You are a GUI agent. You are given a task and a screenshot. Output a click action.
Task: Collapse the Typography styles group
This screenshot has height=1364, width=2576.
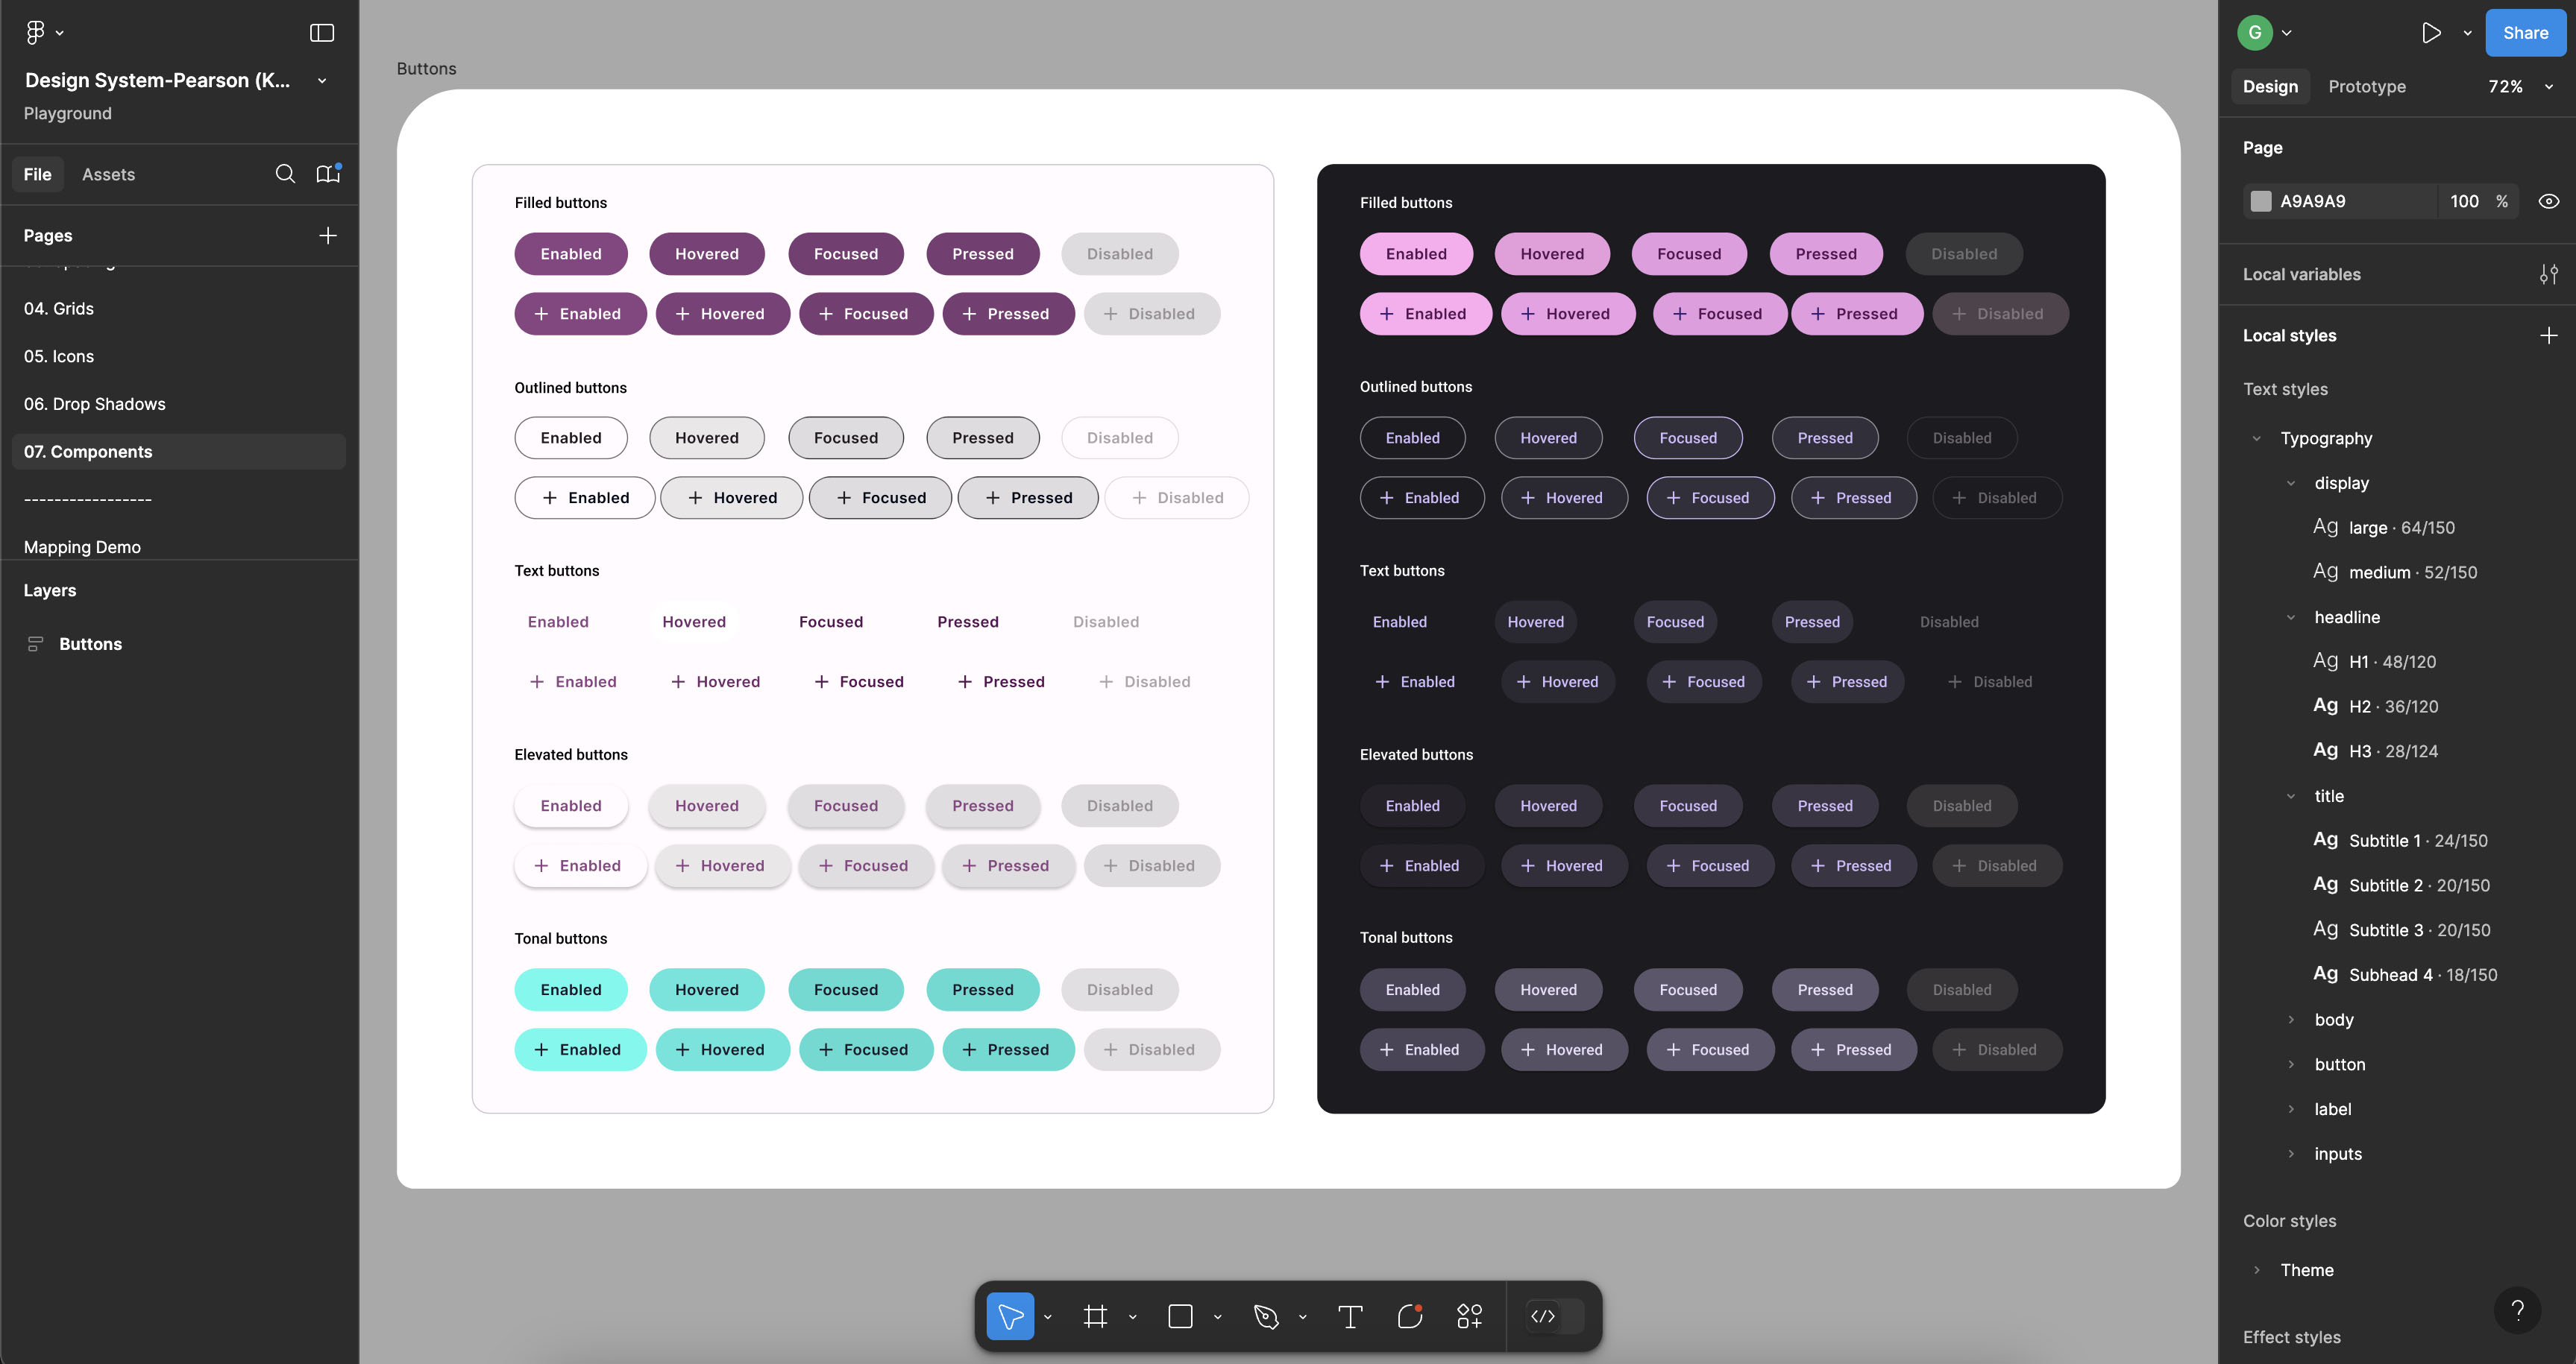[x=2256, y=439]
